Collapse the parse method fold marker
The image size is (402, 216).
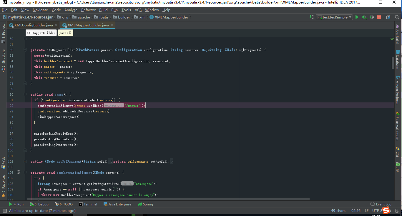(x=25, y=94)
